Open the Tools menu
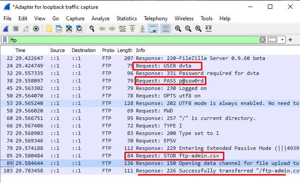Image resolution: width=300 pixels, height=183 pixels. point(206,19)
